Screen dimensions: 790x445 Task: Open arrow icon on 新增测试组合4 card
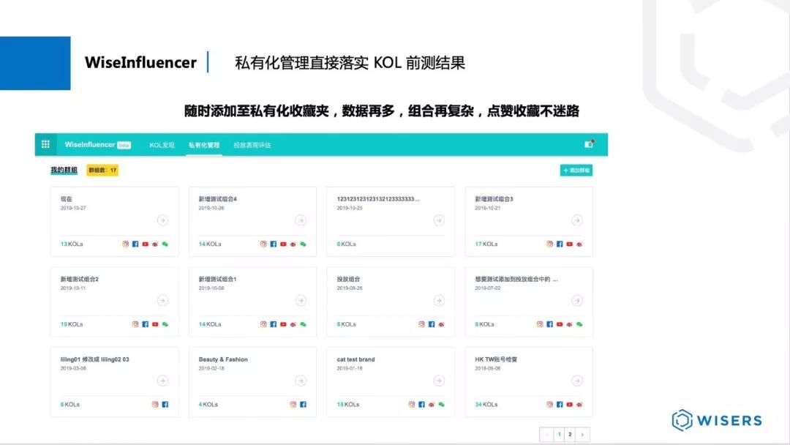click(301, 220)
